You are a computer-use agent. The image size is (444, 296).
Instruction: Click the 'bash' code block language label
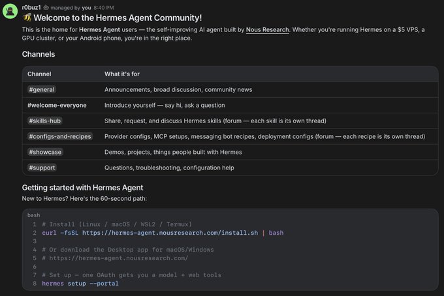coord(34,215)
